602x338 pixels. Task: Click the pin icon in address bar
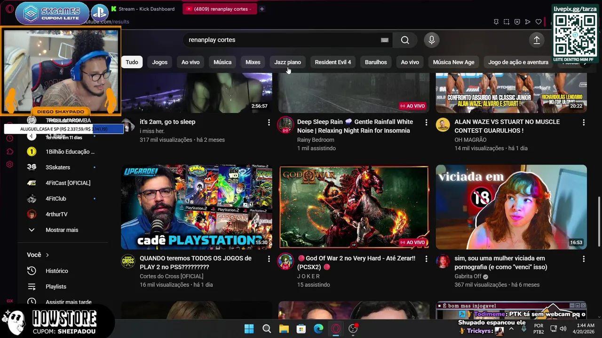496,22
